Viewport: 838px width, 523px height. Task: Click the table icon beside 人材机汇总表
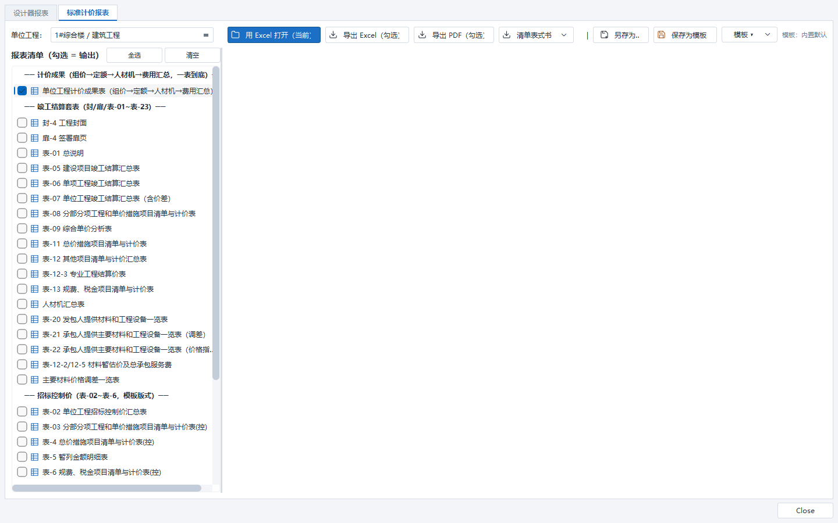pyautogui.click(x=35, y=304)
